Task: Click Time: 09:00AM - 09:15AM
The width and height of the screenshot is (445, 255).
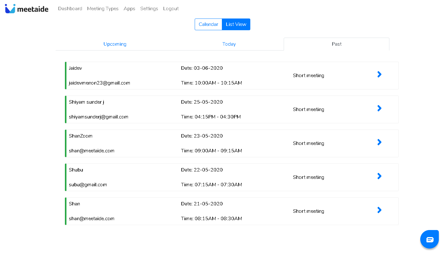Action: [x=212, y=151]
